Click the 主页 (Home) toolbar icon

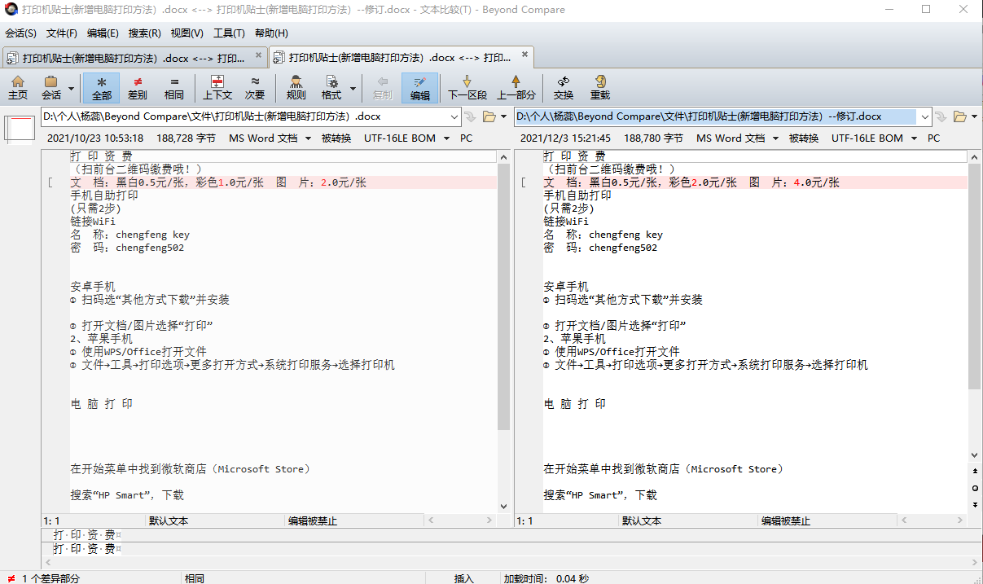18,87
